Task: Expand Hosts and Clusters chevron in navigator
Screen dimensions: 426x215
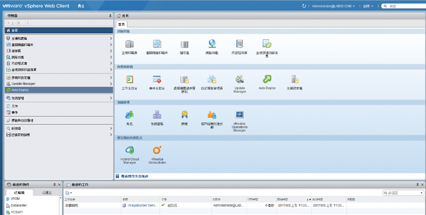Action: click(x=111, y=39)
